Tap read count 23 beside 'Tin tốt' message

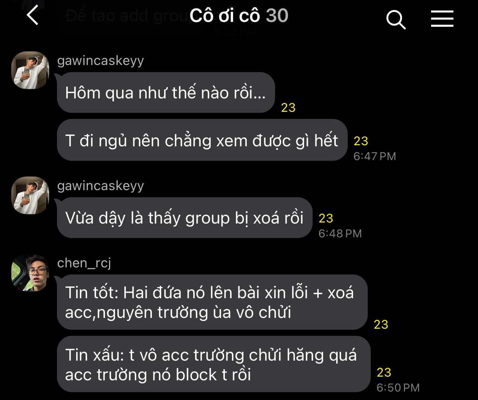pos(381,325)
